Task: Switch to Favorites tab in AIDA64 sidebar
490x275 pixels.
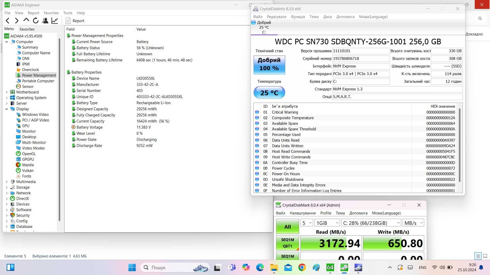Action: [x=27, y=29]
